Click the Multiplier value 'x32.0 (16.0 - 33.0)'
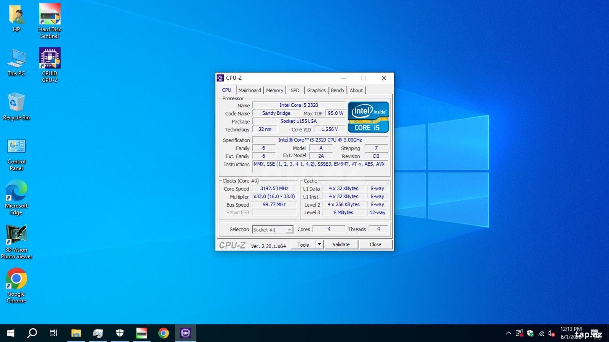 point(274,196)
